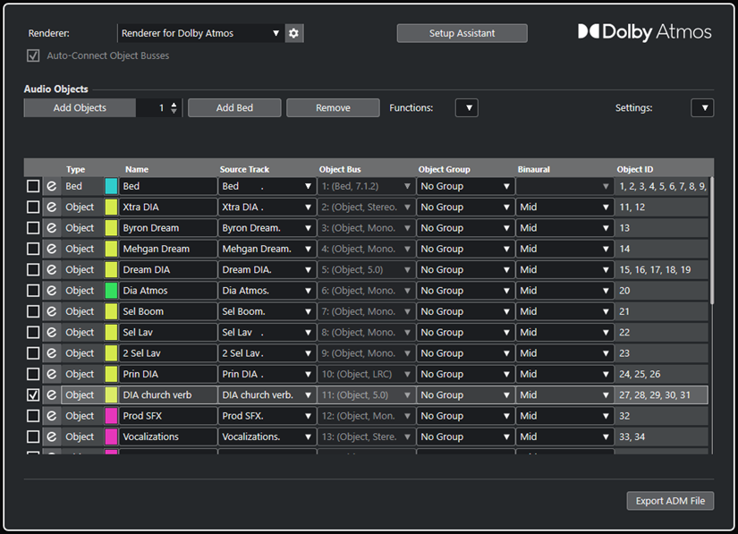
Task: Open Object Group dropdown for Xtra DIA
Action: click(465, 207)
